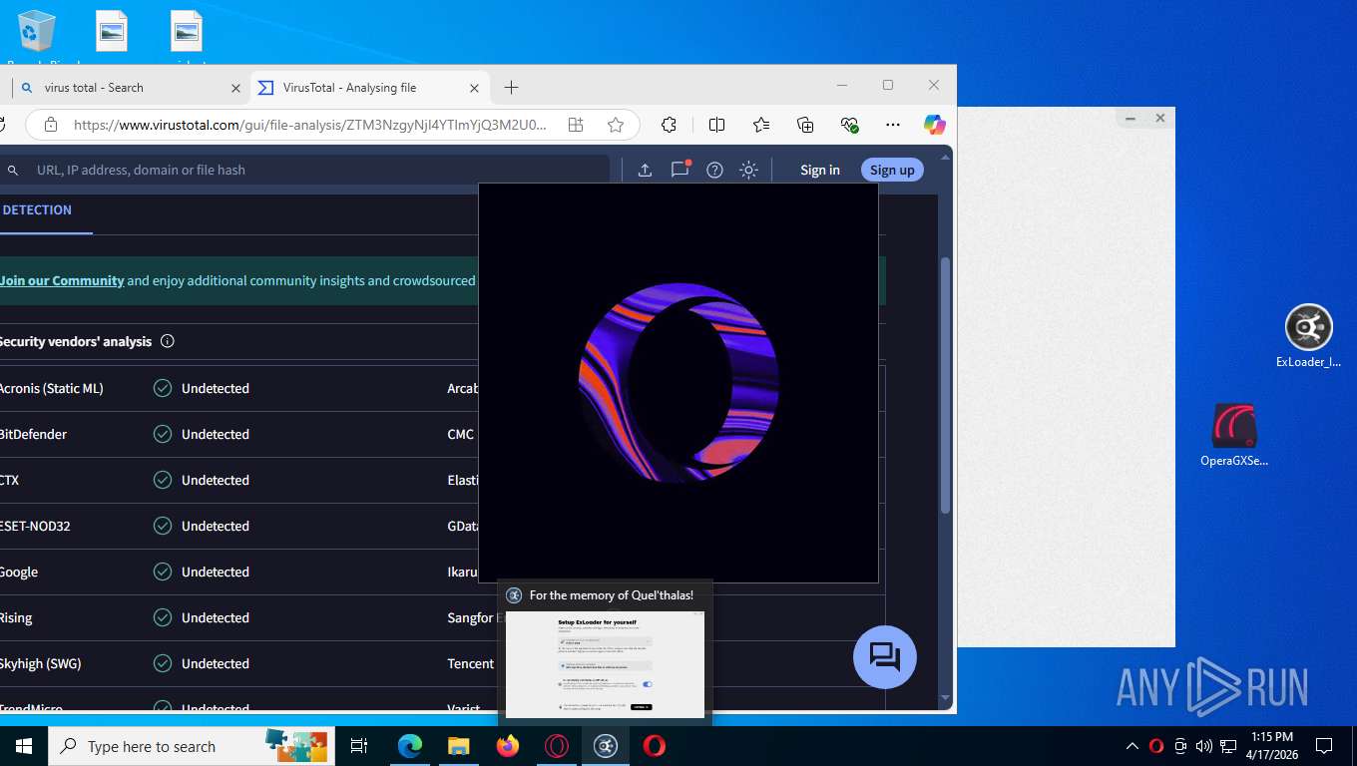
Task: Open the volume tray icon
Action: click(x=1203, y=746)
